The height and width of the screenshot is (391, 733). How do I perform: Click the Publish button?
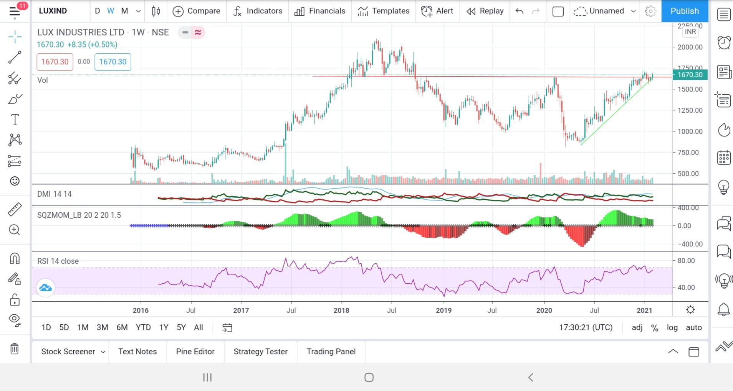(x=684, y=11)
